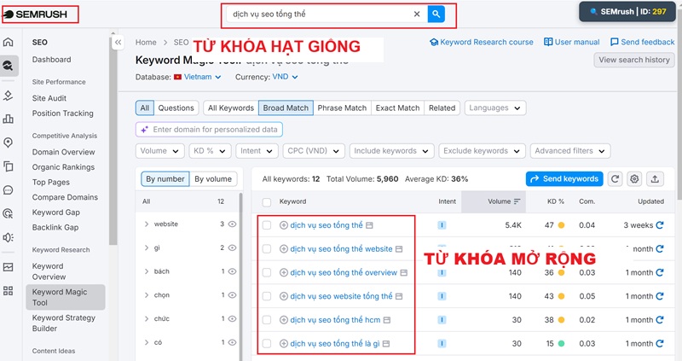Open the megaphone icon in left rail

9,237
